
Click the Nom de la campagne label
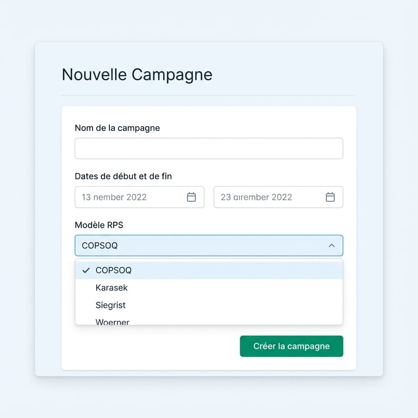tap(117, 128)
